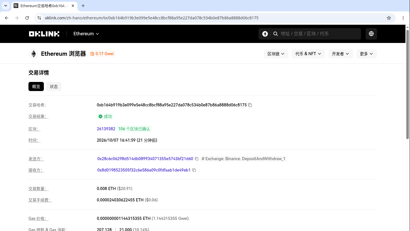Click the timestamp 2026/10/07 16:41:59
Screen dimensions: 410x231
(127, 140)
